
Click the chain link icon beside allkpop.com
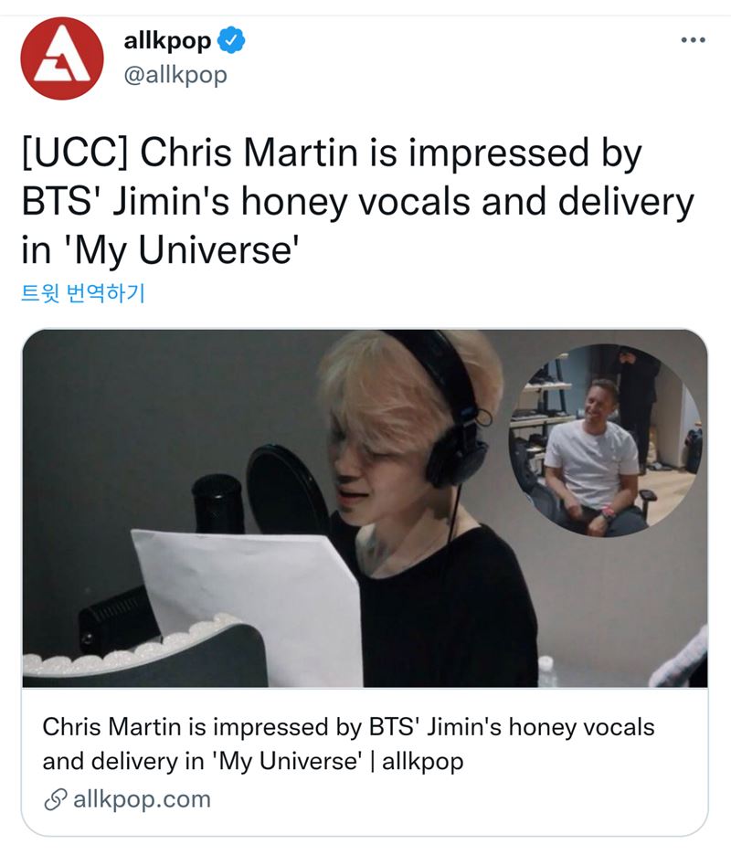pyautogui.click(x=55, y=799)
